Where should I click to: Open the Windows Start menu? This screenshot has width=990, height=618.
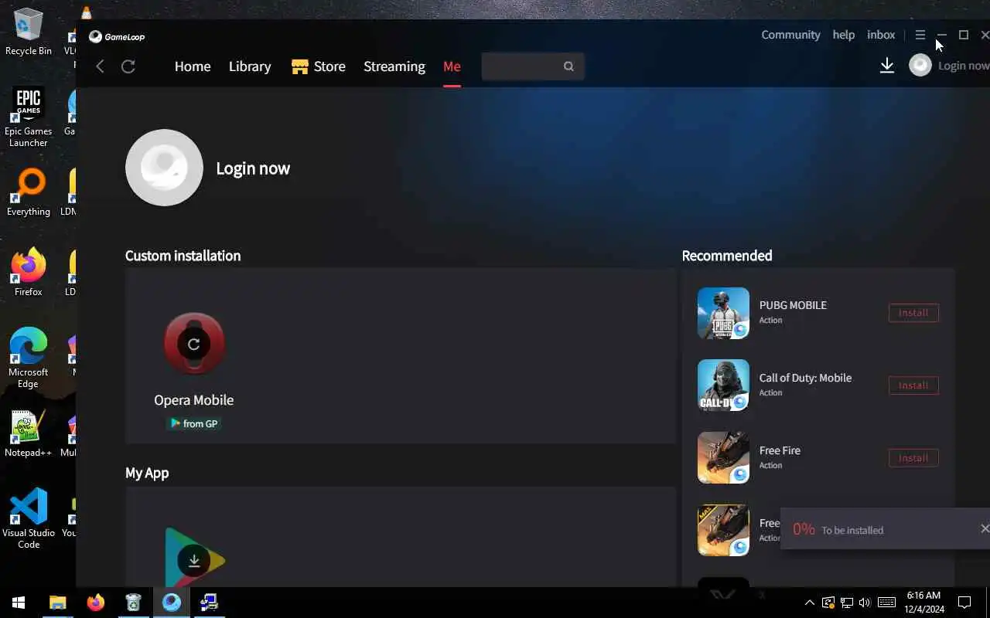coord(19,603)
